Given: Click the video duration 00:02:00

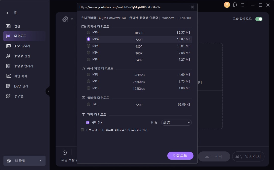Looking at the screenshot, I should coord(184,18).
